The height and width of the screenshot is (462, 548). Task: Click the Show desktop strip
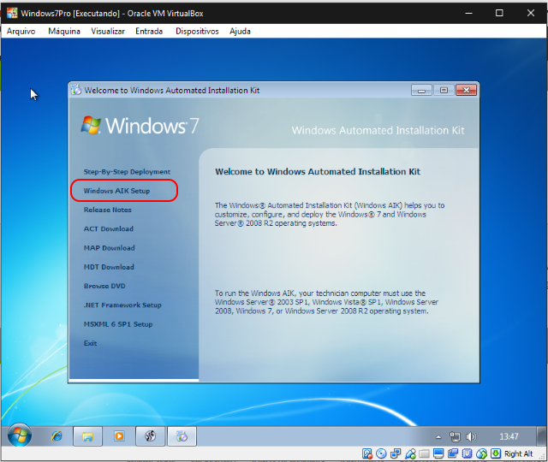coord(541,436)
